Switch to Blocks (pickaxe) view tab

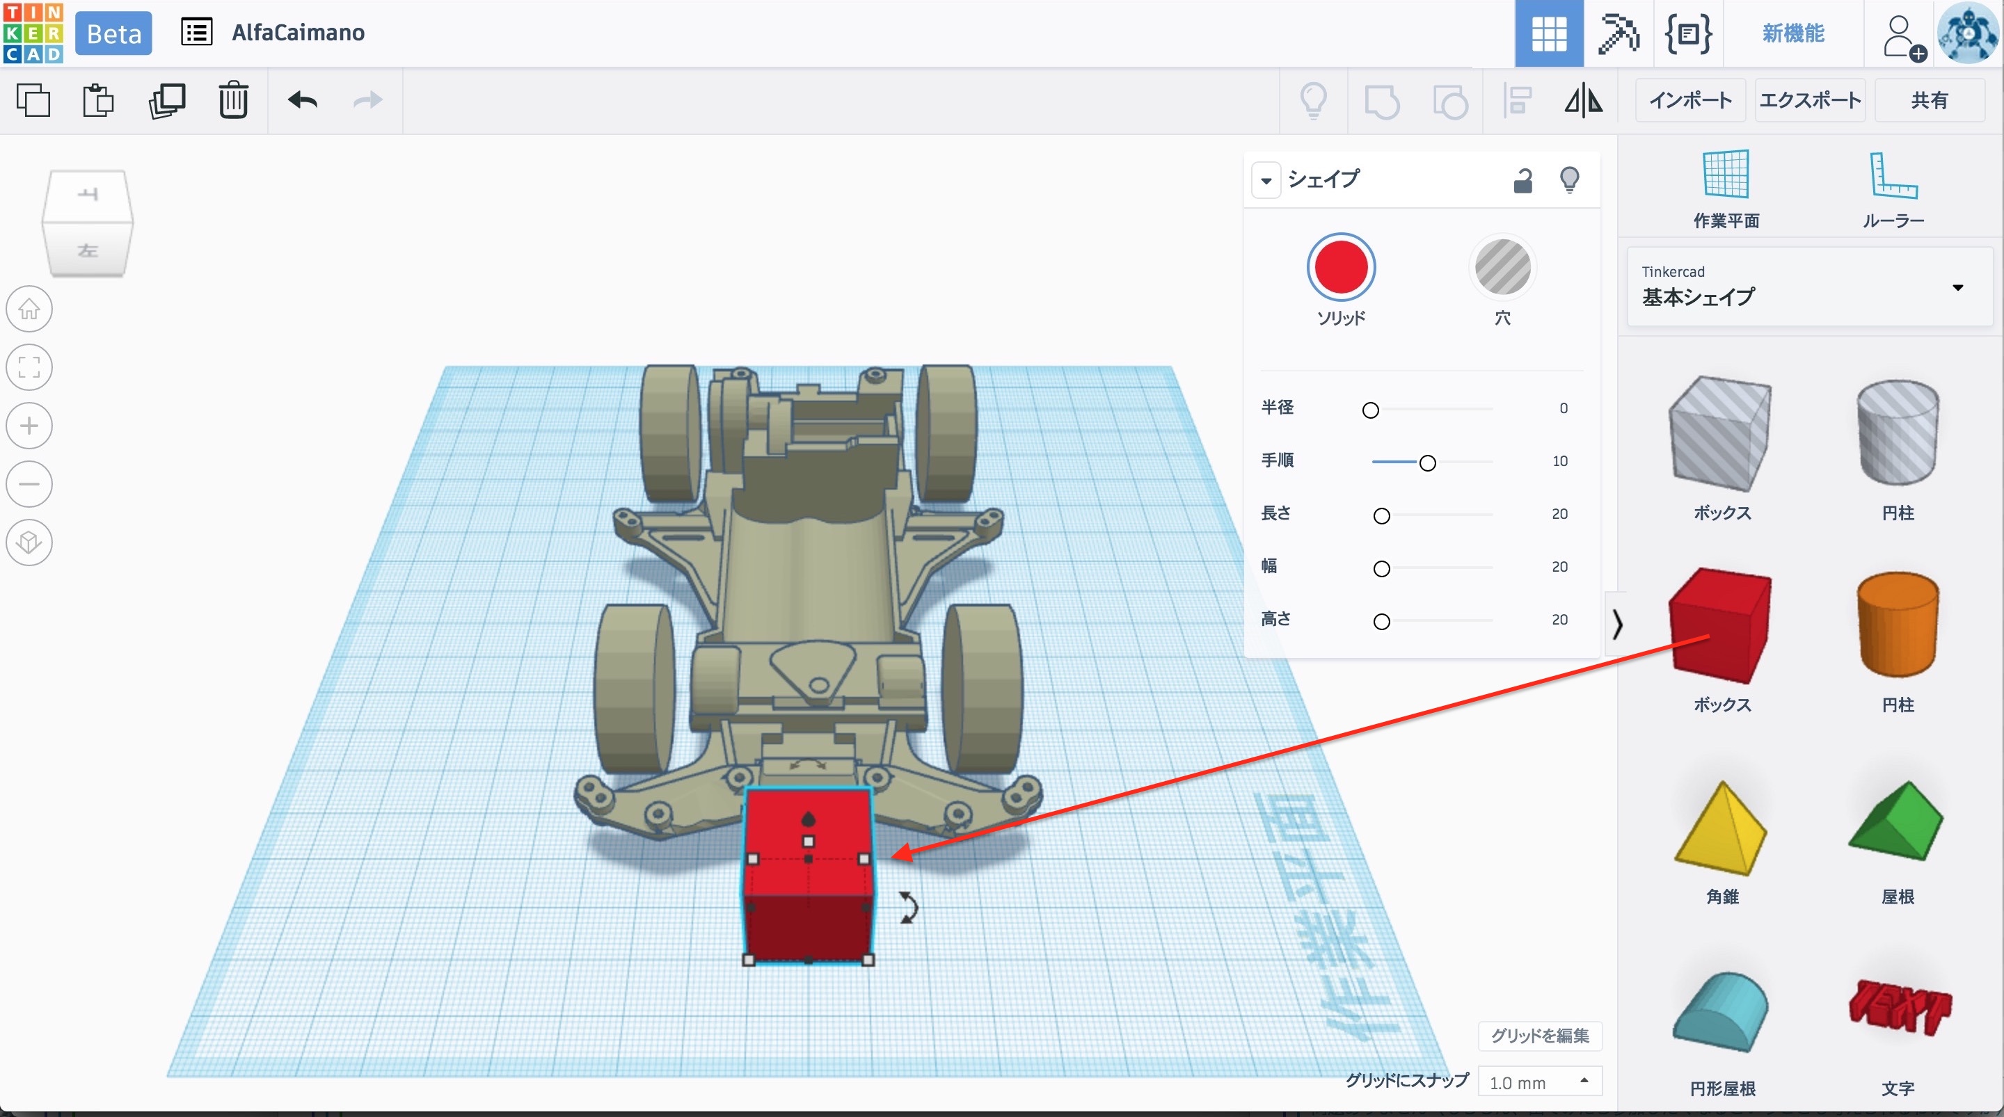pyautogui.click(x=1618, y=33)
